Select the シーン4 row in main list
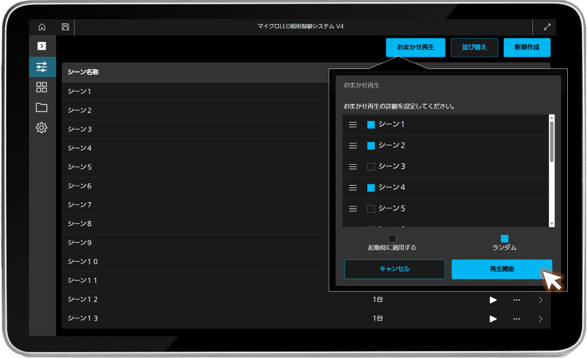Screen dimensions: 587x358 pyautogui.click(x=196, y=148)
